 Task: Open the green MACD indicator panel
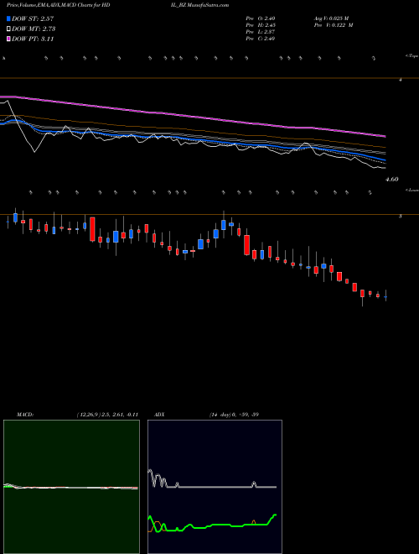tap(71, 487)
